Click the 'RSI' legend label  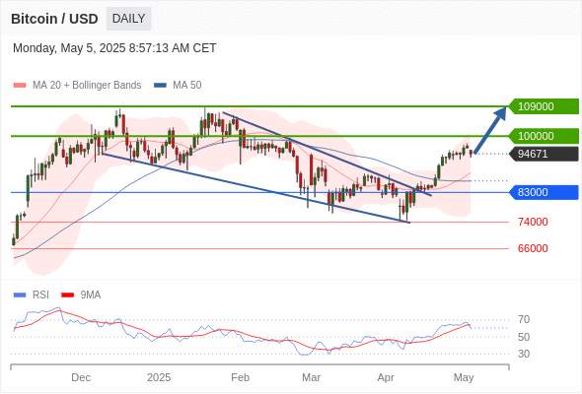(40, 295)
